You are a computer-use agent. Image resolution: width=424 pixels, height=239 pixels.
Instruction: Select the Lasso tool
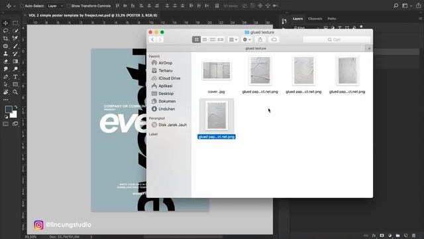pos(5,31)
